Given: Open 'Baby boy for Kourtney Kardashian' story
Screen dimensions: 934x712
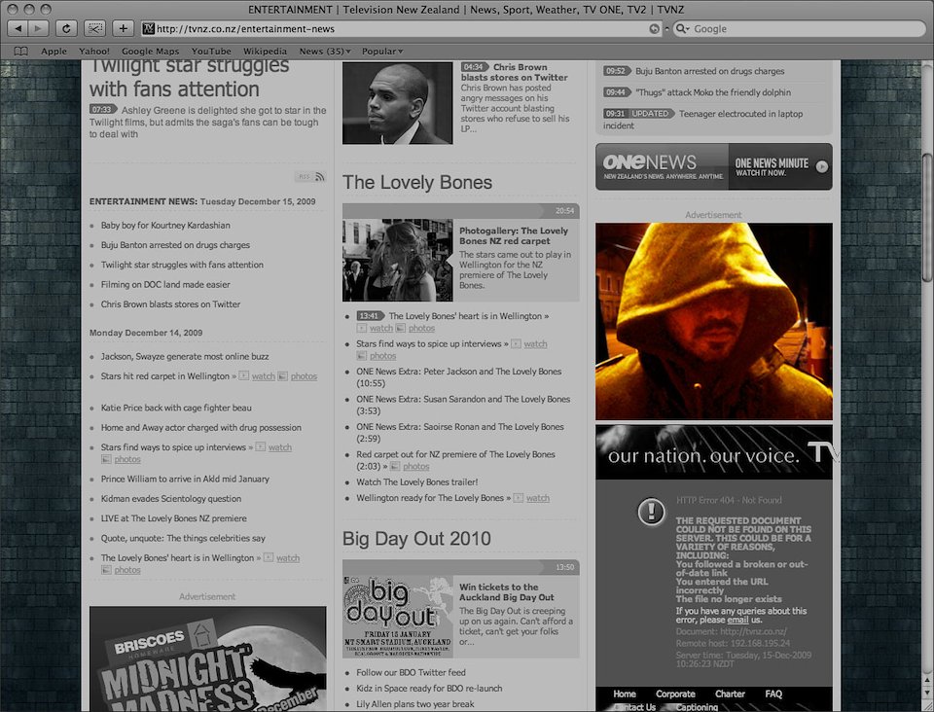Looking at the screenshot, I should pyautogui.click(x=165, y=225).
